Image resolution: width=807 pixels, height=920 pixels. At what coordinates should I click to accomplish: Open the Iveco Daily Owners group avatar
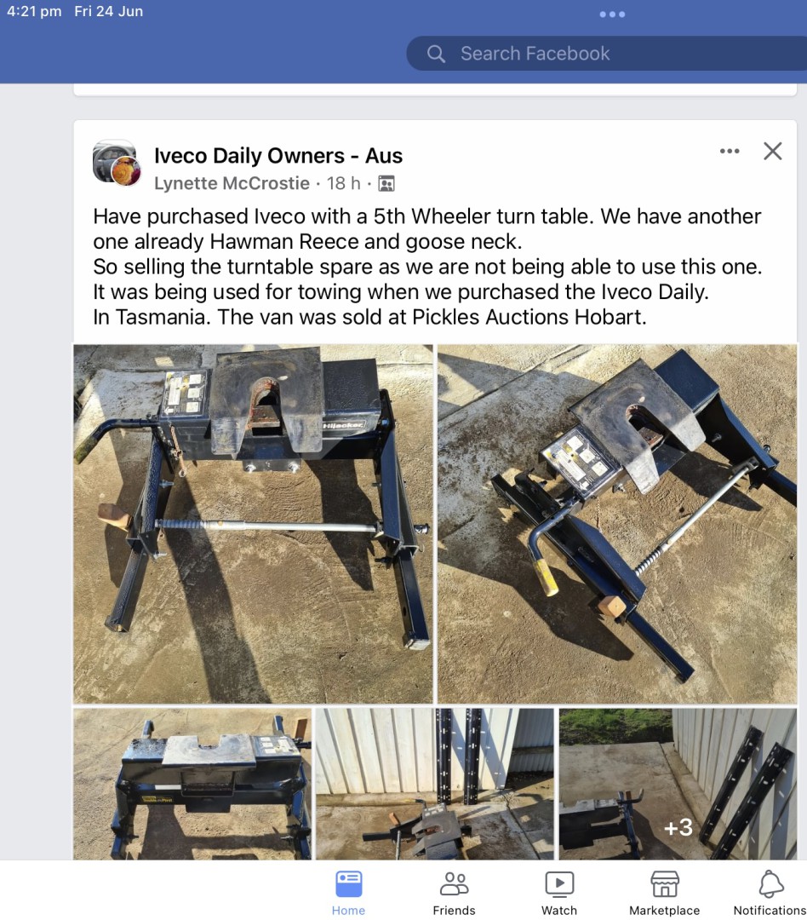pos(117,163)
